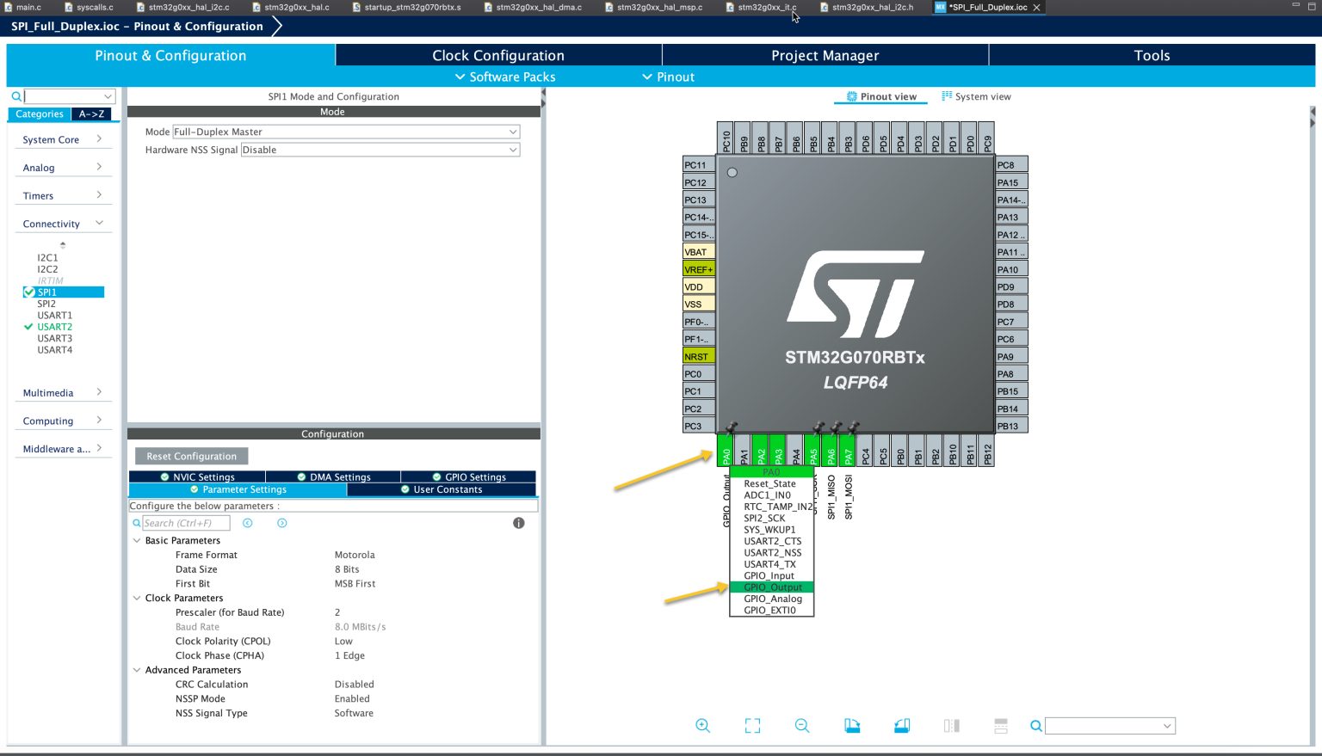Click the Reset Configuration button

(x=190, y=456)
